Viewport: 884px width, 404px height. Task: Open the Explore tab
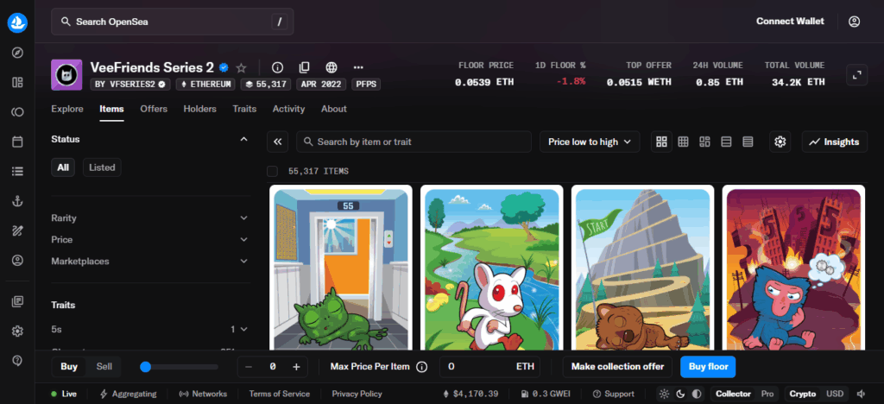click(x=67, y=109)
